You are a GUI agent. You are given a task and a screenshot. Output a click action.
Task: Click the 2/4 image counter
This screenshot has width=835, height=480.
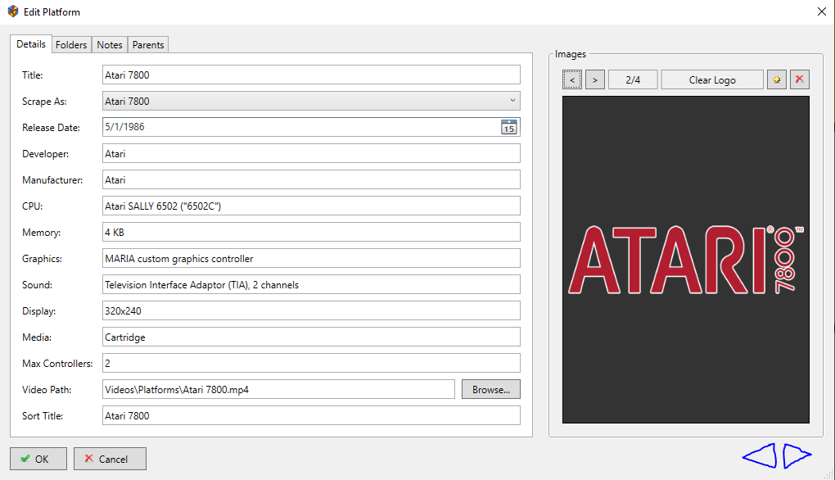pos(633,80)
